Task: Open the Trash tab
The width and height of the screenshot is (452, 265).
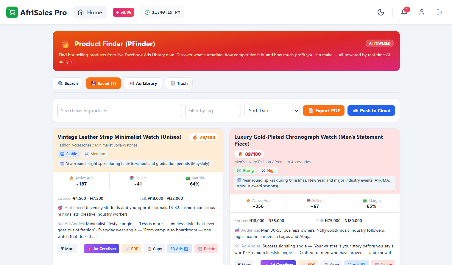Action: (179, 83)
